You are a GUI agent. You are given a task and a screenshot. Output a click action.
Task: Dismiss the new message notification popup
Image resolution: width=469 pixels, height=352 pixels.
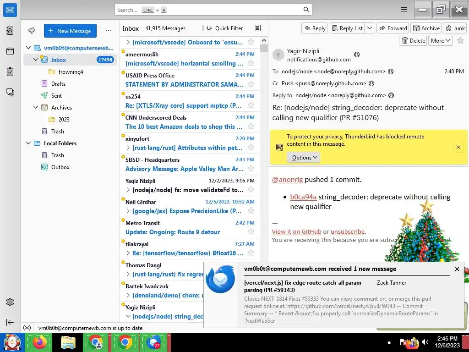pyautogui.click(x=457, y=269)
